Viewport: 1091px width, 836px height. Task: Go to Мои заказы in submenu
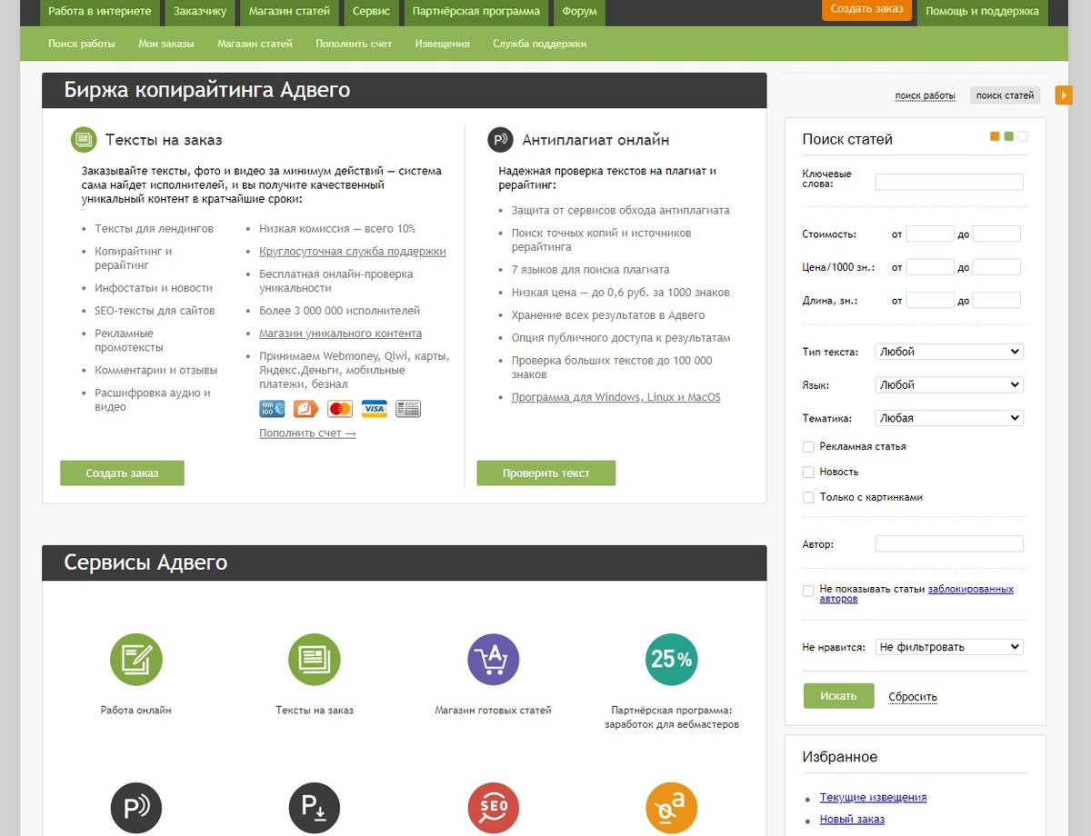tap(166, 44)
